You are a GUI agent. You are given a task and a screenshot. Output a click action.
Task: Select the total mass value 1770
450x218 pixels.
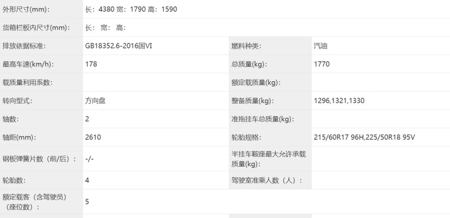pyautogui.click(x=321, y=64)
